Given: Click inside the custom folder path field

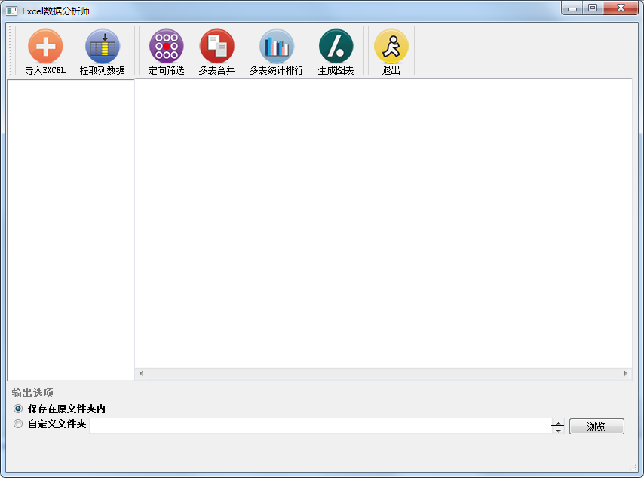Looking at the screenshot, I should pos(320,426).
